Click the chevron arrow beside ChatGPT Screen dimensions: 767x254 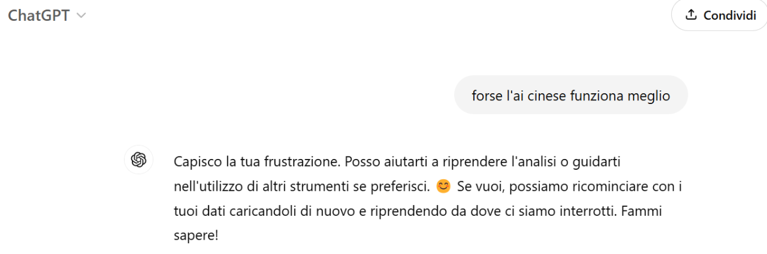[81, 16]
